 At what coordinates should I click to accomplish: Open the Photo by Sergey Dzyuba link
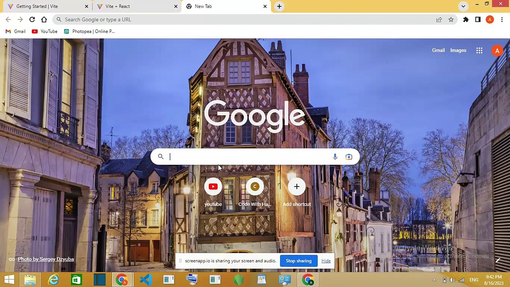click(x=45, y=259)
